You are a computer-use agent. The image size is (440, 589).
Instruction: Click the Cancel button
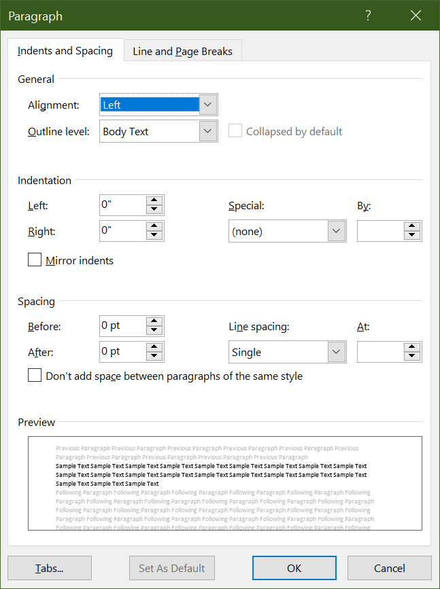389,568
